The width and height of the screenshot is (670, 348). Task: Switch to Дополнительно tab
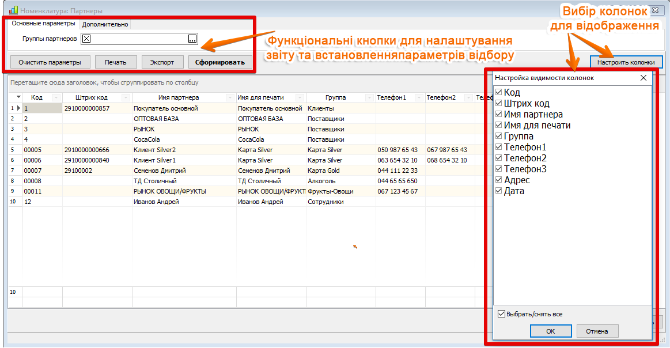pos(105,24)
